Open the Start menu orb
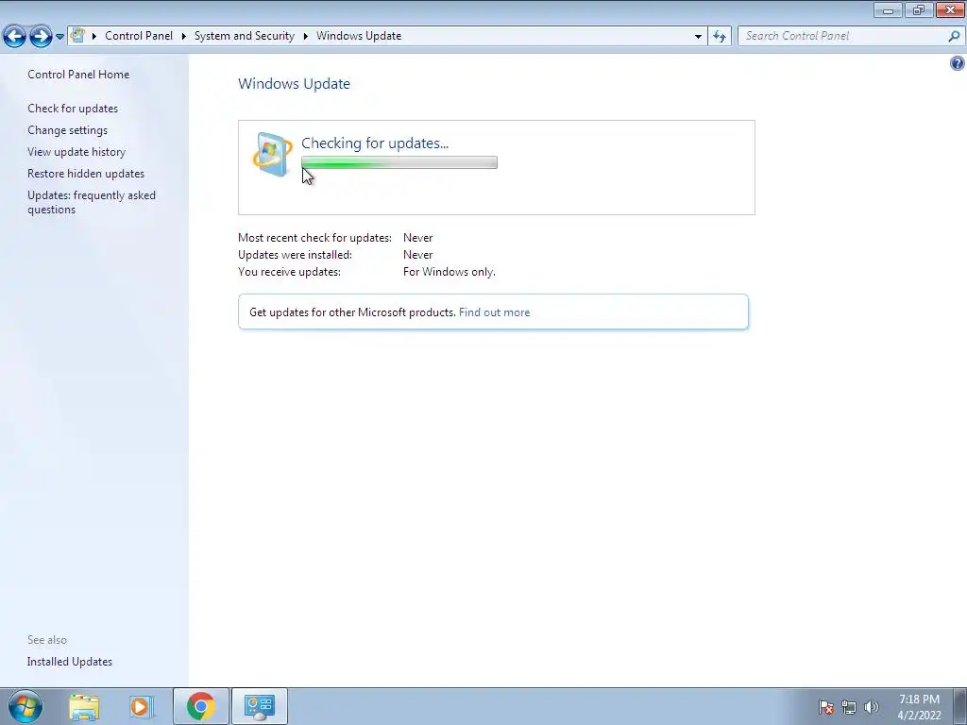The height and width of the screenshot is (725, 967). [x=25, y=706]
